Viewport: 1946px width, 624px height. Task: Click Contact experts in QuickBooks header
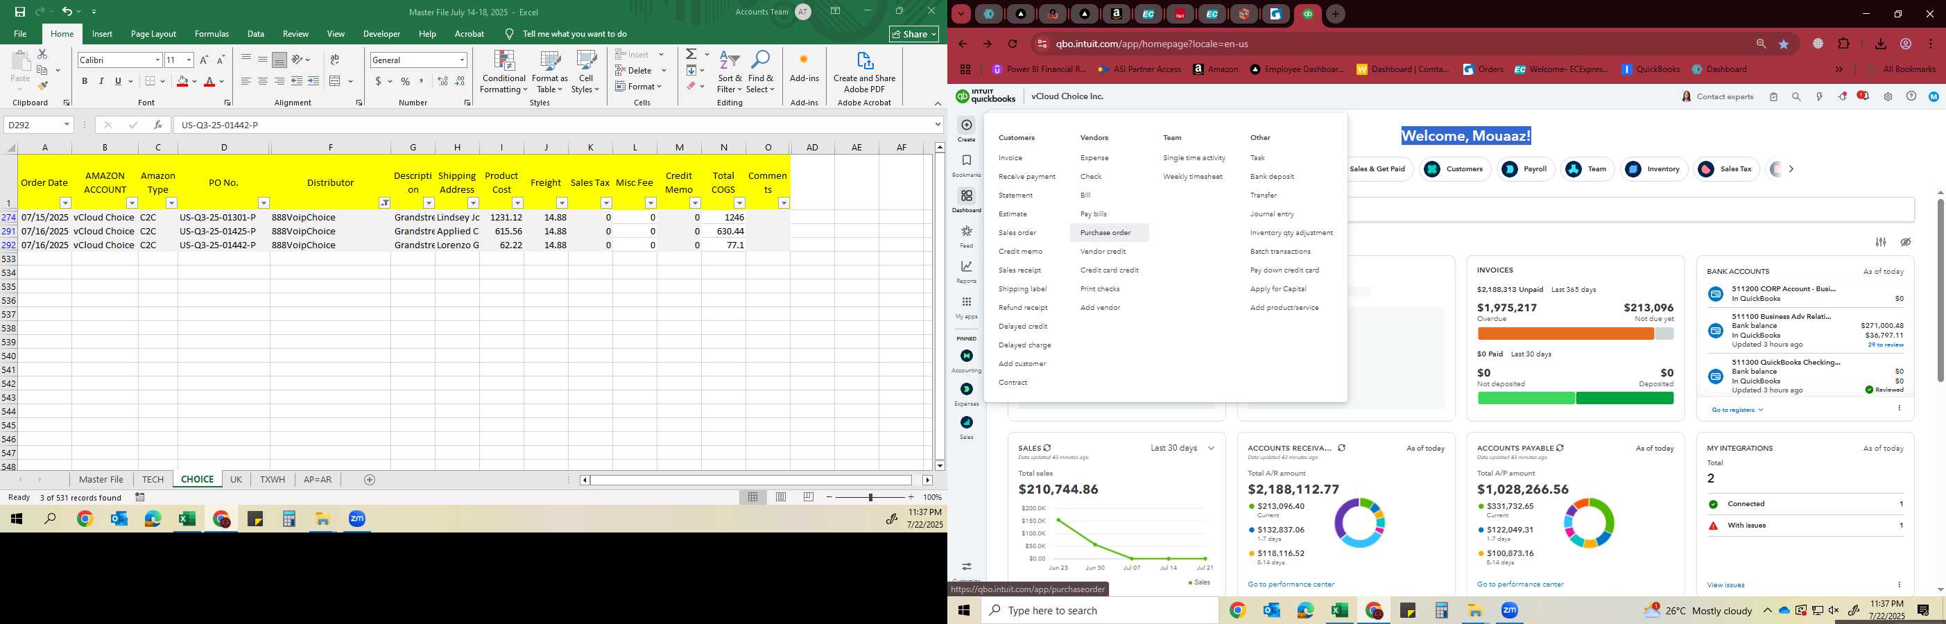1717,96
